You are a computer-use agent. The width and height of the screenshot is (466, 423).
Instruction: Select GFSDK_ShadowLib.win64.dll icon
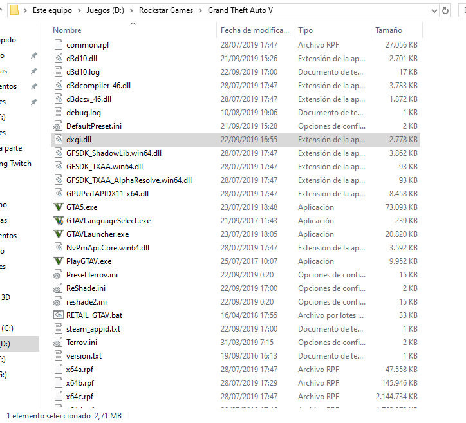(59, 153)
